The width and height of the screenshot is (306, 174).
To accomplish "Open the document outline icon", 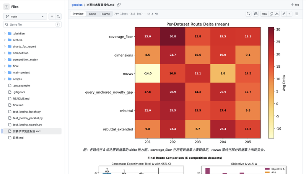I will coord(296,14).
